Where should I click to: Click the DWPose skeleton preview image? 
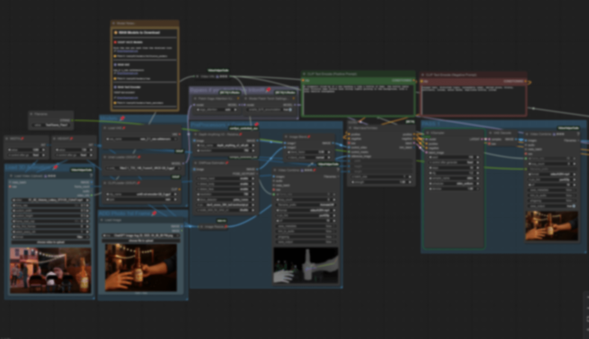[305, 266]
